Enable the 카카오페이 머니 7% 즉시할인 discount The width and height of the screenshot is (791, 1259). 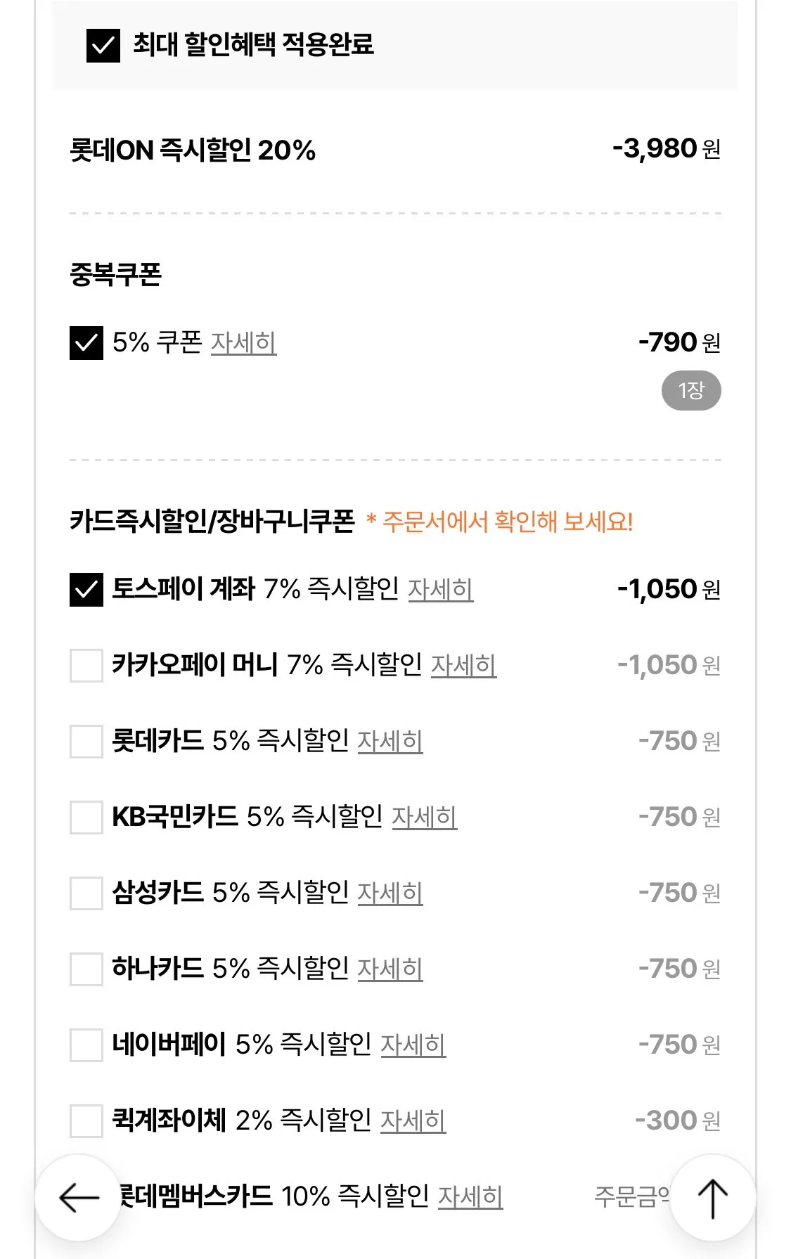tap(84, 665)
